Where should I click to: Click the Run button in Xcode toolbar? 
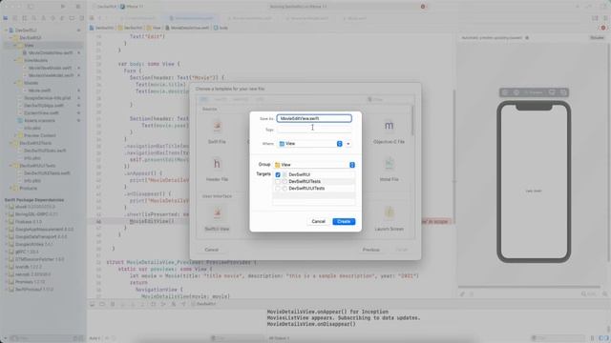(x=63, y=7)
